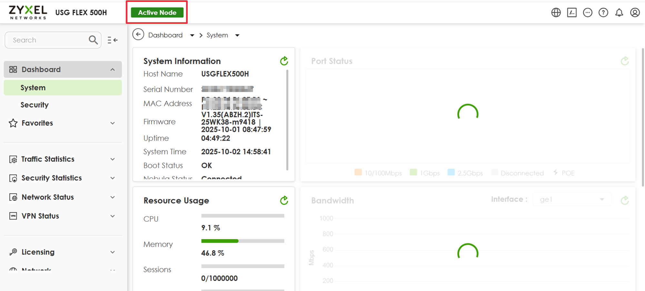Click the memory value 46.8 %

pos(213,253)
